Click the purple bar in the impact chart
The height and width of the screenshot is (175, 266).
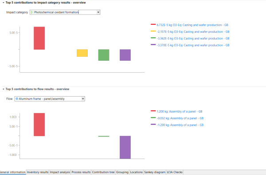(x=125, y=55)
